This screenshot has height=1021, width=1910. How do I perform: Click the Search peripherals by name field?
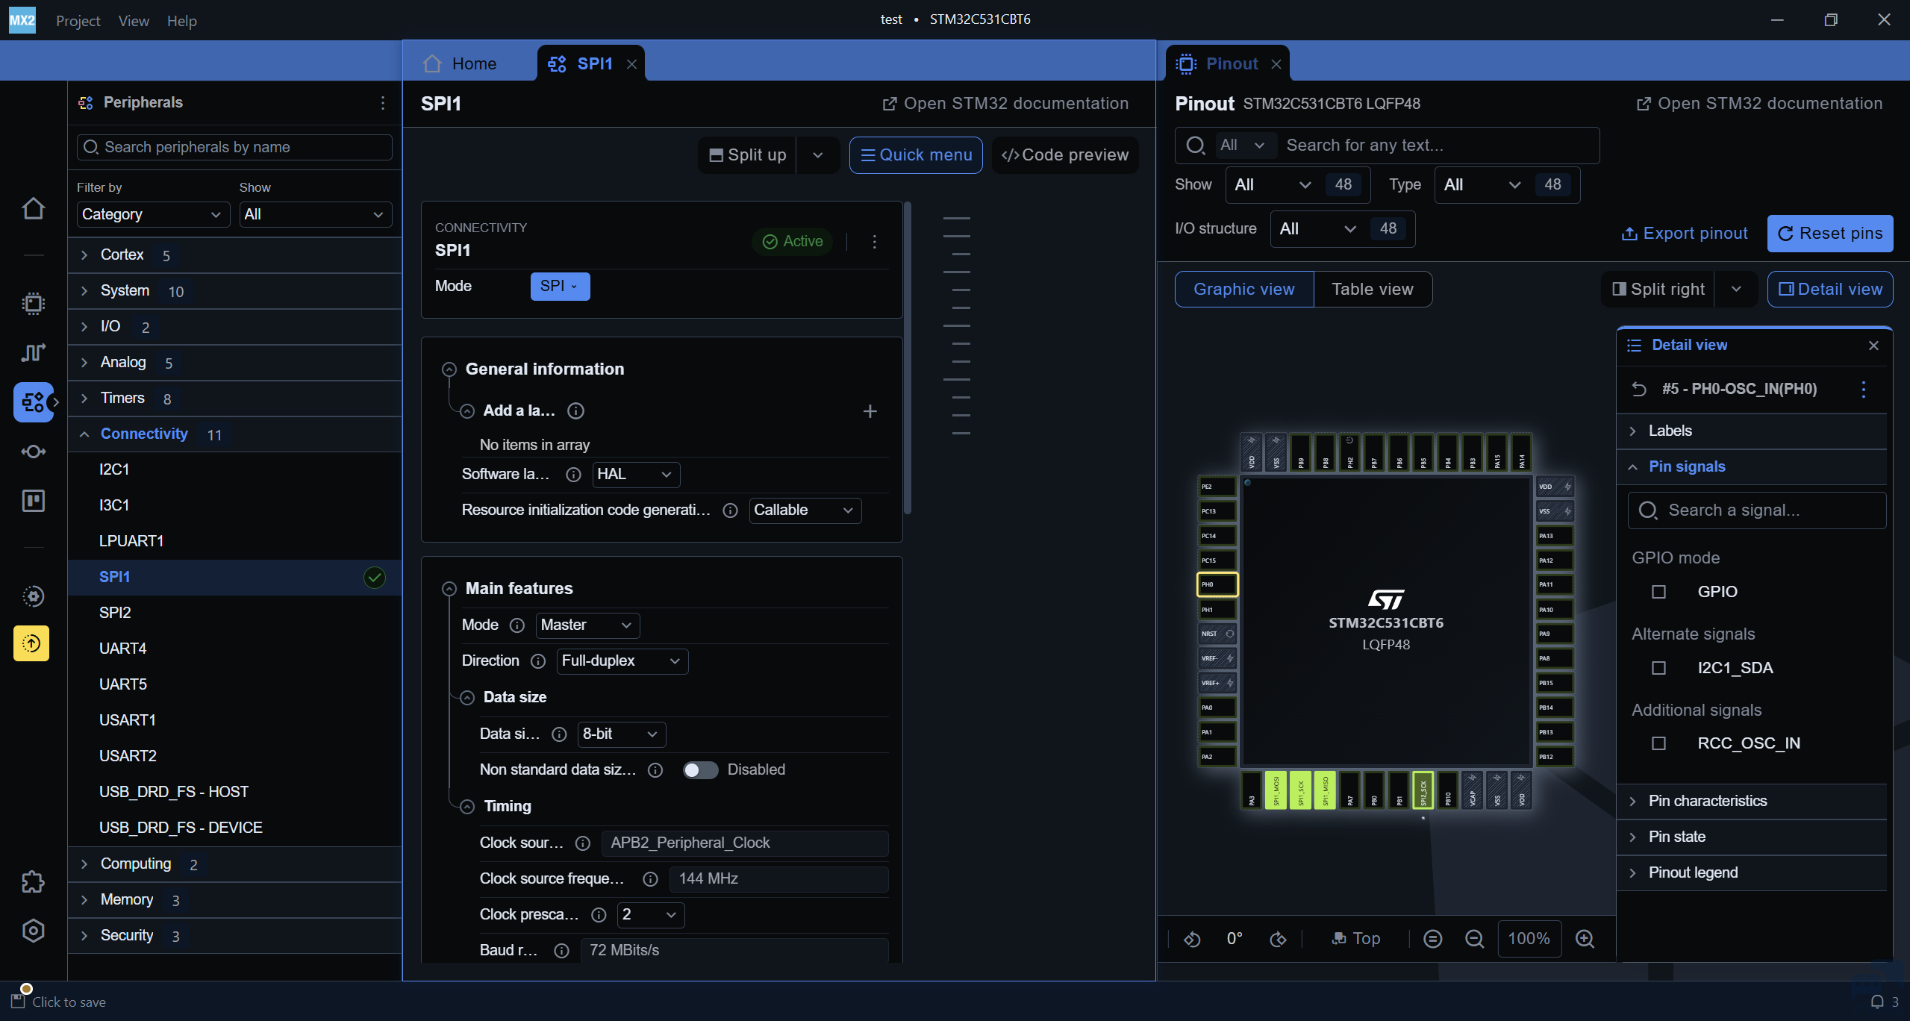[x=234, y=147]
